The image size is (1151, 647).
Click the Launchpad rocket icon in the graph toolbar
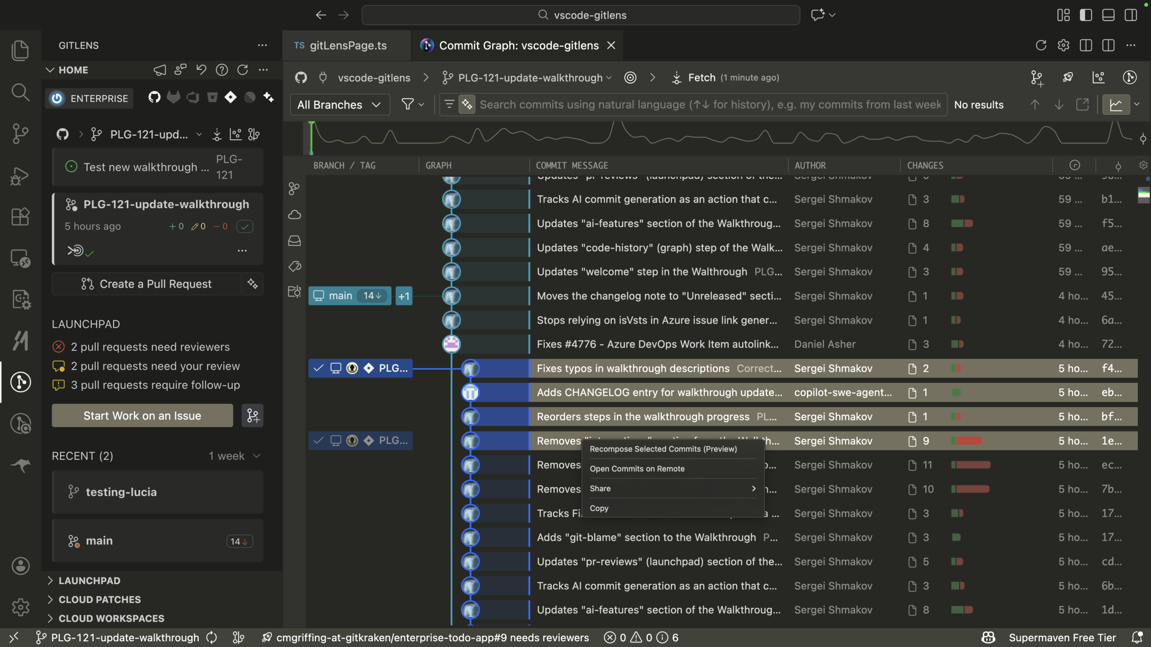(1068, 77)
